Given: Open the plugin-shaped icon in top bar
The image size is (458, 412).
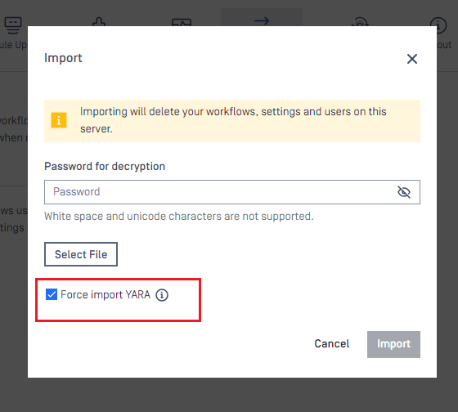Looking at the screenshot, I should coord(99,21).
